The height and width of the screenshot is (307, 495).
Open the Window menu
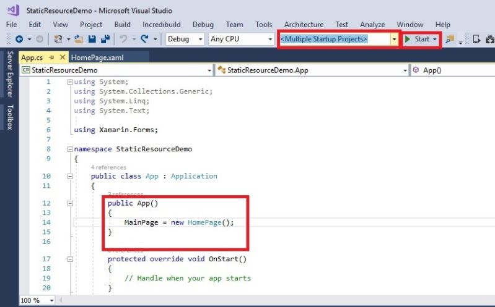tap(410, 25)
